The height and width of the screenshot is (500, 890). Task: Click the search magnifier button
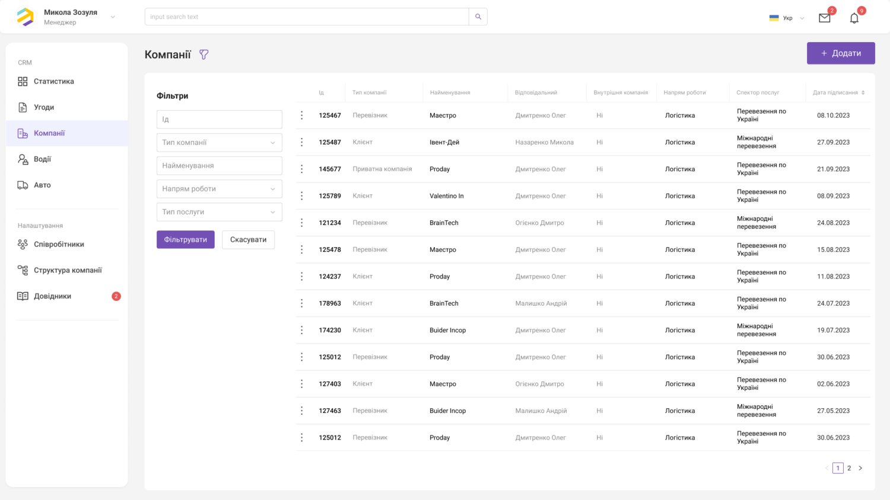coord(478,17)
